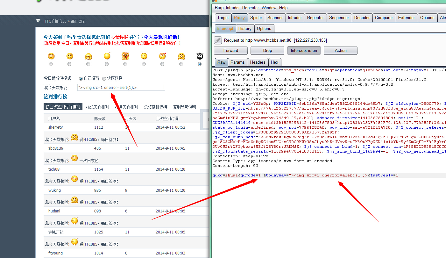This screenshot has width=446, height=258.
Task: Switch to the Spider tab
Action: coord(256,18)
